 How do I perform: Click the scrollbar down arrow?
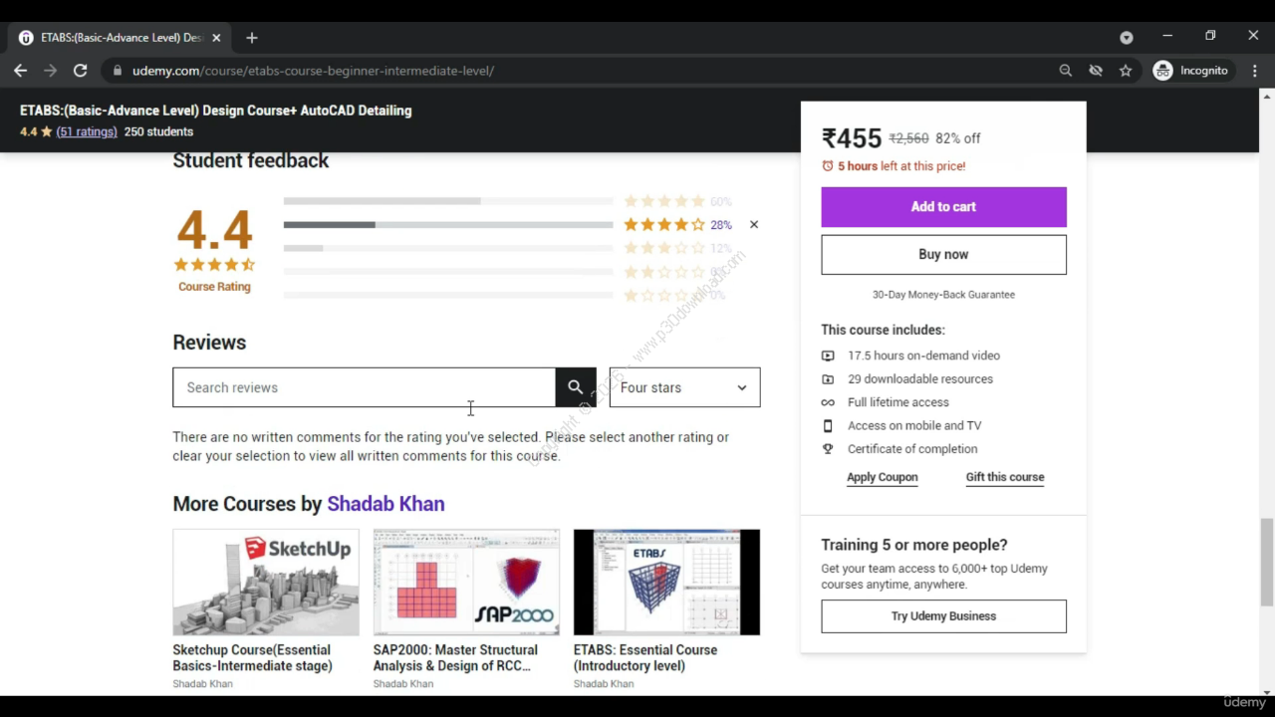pyautogui.click(x=1267, y=691)
